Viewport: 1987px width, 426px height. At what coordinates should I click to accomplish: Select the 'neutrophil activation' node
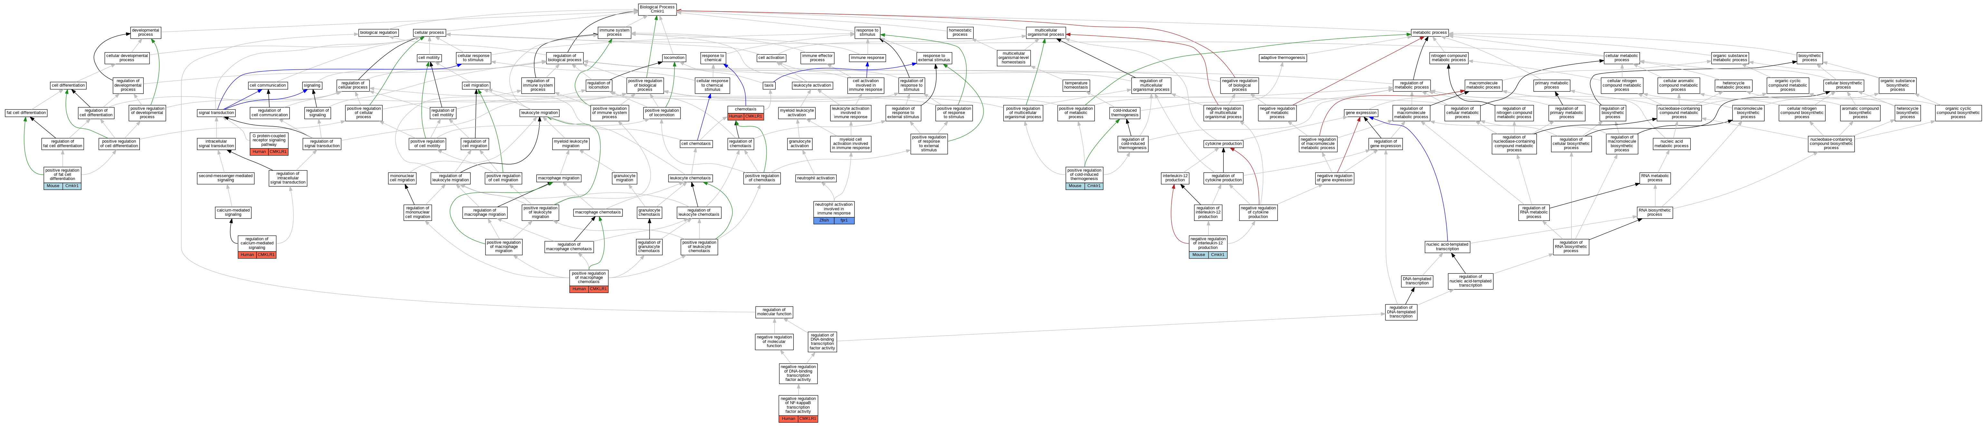click(815, 178)
